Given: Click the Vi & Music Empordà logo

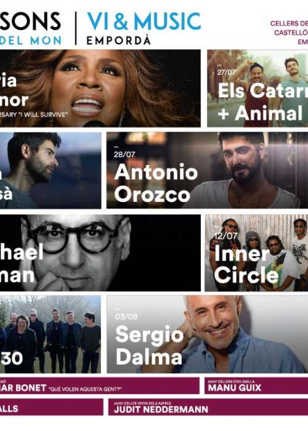Looking at the screenshot, I should [x=144, y=28].
